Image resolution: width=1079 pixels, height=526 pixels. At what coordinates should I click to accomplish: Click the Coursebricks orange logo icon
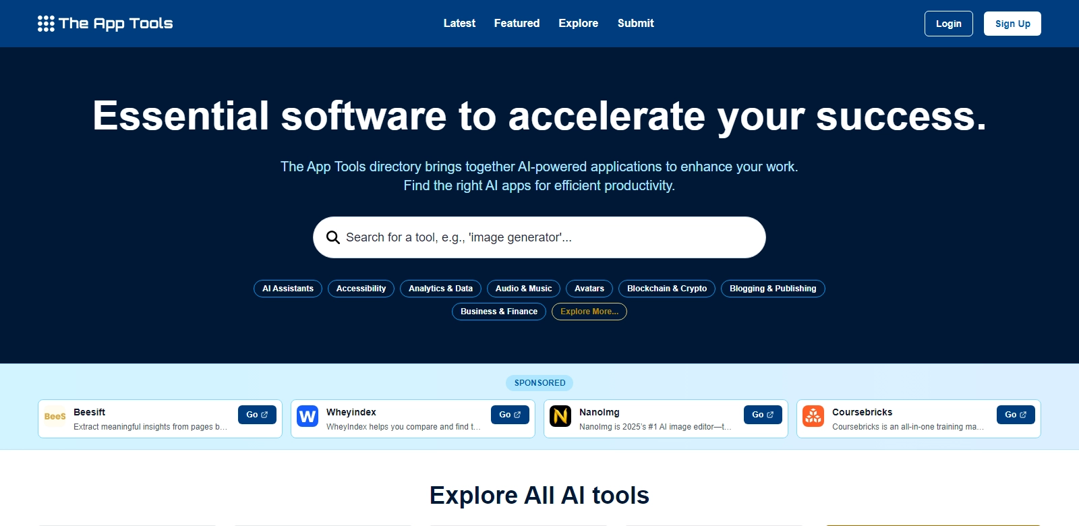(x=813, y=416)
